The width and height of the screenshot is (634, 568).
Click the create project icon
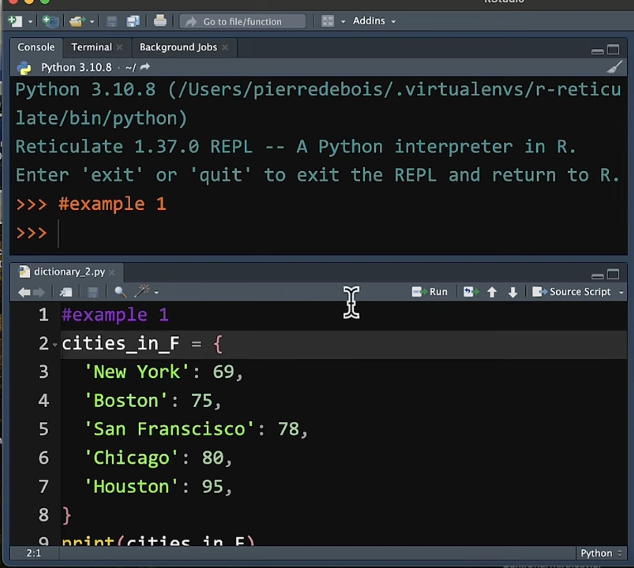point(50,21)
